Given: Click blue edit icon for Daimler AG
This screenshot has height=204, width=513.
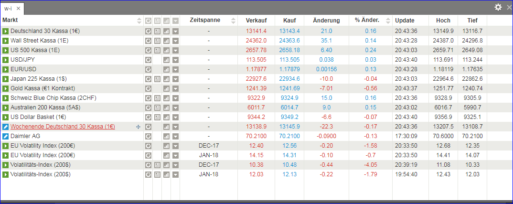Looking at the screenshot, I should tap(6, 136).
